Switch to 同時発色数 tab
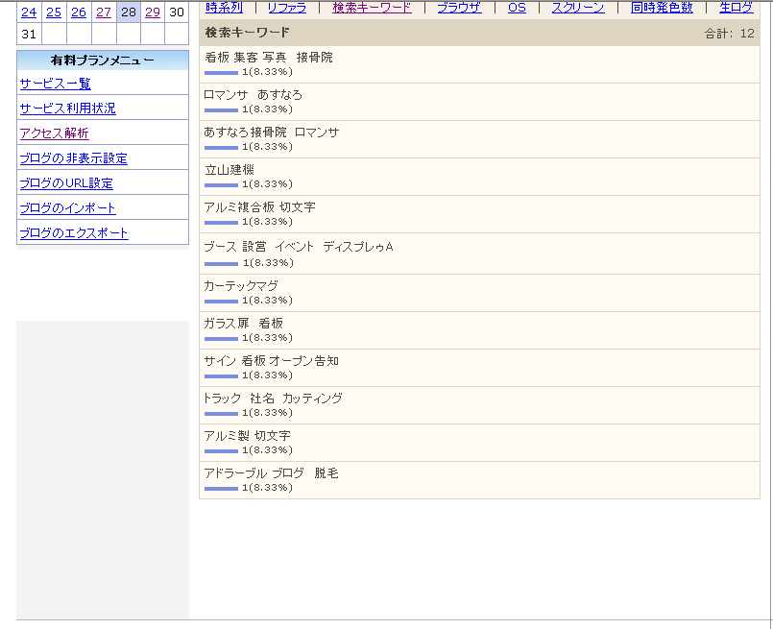Image resolution: width=773 pixels, height=629 pixels. tap(662, 8)
